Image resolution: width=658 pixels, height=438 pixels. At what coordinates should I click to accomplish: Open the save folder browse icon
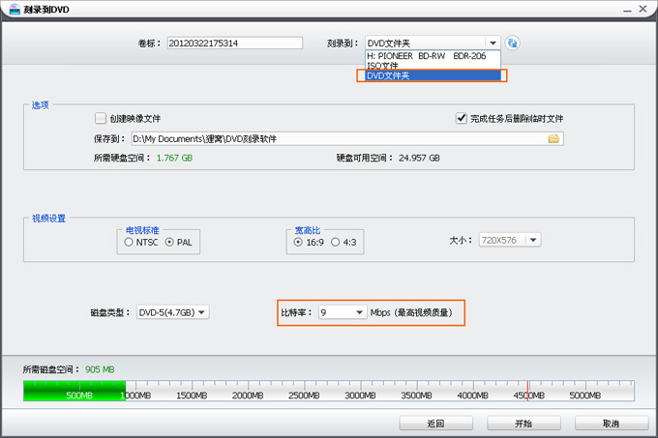[553, 138]
